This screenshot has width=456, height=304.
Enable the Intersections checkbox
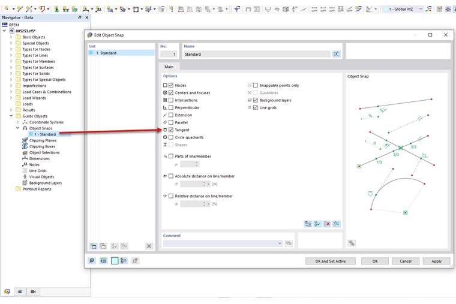(171, 100)
